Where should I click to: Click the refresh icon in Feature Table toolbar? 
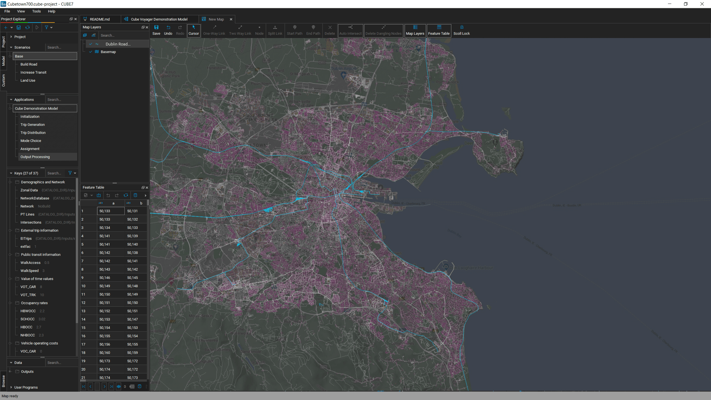pos(125,195)
